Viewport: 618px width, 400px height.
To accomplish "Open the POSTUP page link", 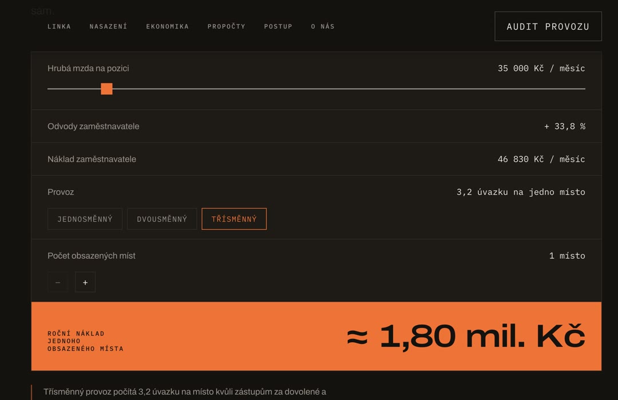I will 278,26.
